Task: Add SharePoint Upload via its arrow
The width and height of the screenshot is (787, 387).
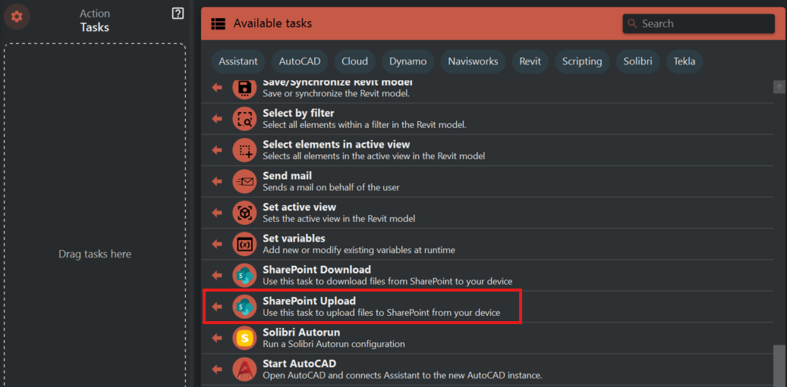Action: pos(217,307)
